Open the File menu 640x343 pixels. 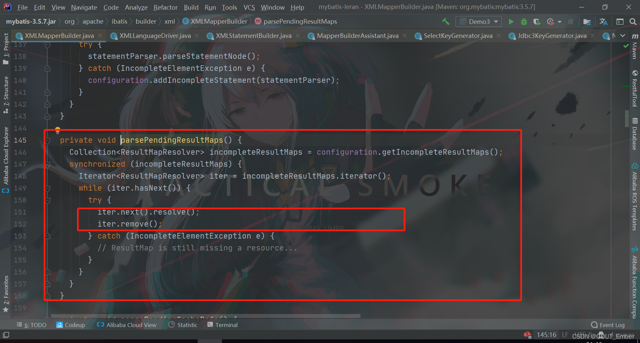coord(22,7)
